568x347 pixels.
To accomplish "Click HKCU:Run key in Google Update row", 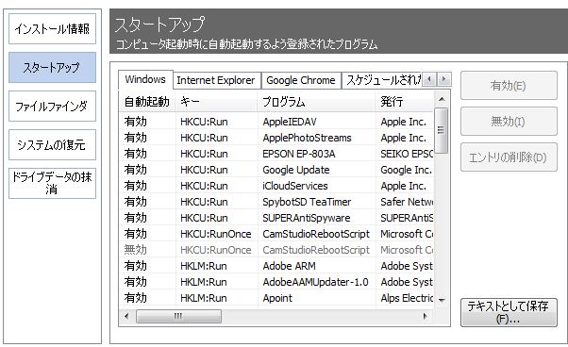I will 204,170.
